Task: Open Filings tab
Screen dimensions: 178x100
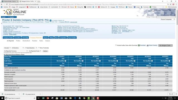Action: pyautogui.click(x=51, y=38)
